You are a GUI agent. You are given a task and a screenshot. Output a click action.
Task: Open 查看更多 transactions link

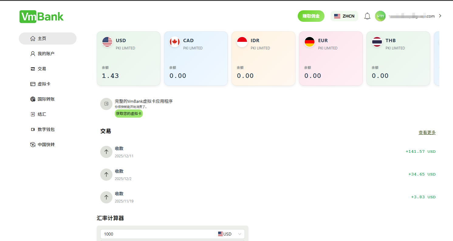coord(427,132)
